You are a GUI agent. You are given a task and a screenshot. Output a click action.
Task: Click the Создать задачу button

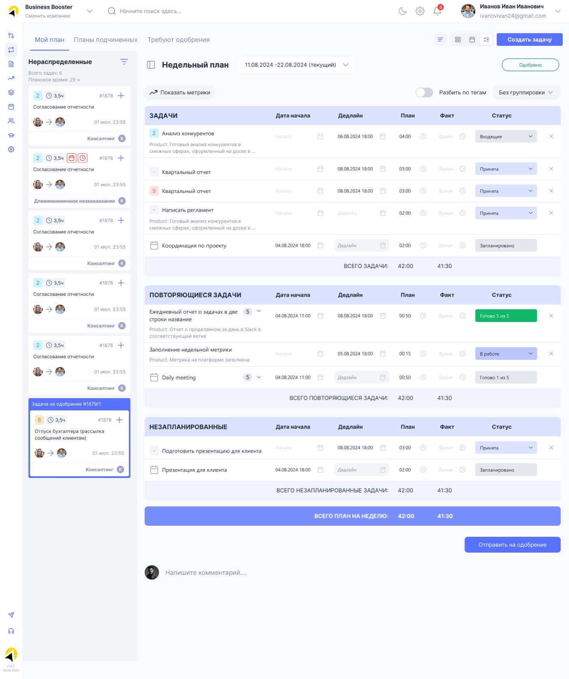click(530, 39)
